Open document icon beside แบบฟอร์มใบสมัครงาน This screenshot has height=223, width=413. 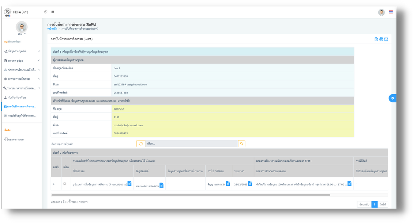tap(161, 185)
